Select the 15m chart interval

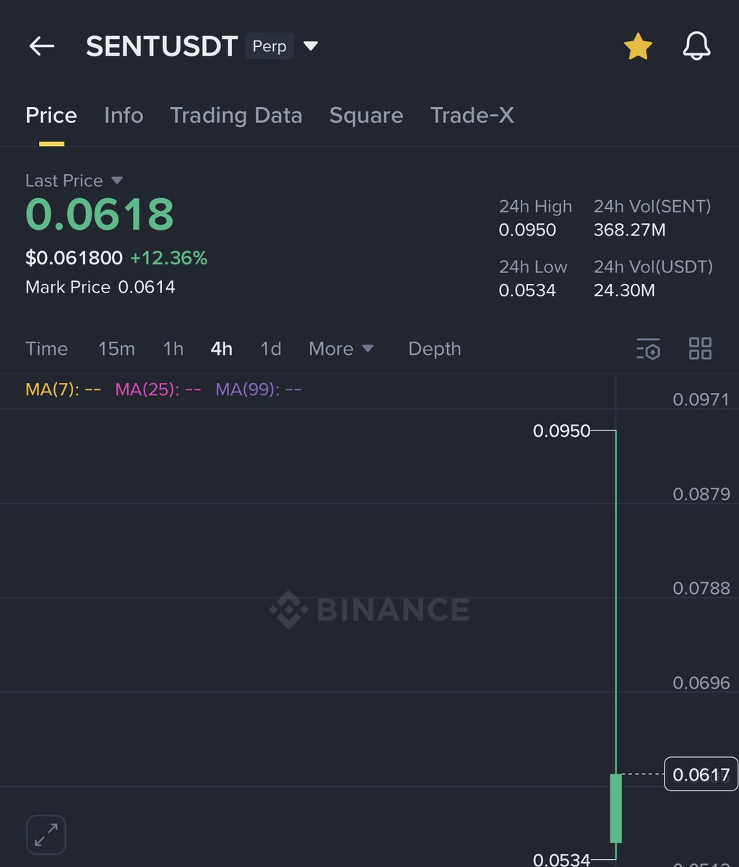click(x=116, y=348)
